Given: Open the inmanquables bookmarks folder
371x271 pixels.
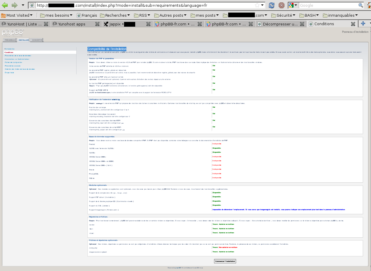Looking at the screenshot, I should (340, 15).
